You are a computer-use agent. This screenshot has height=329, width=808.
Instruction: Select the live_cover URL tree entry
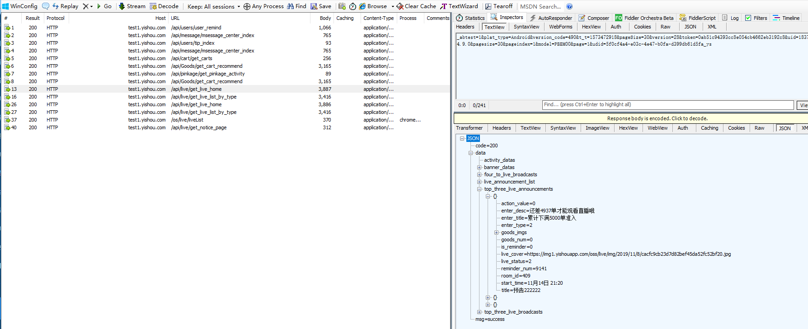tap(615, 254)
